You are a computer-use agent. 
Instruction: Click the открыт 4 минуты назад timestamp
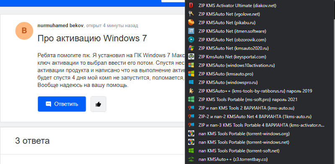112,25
